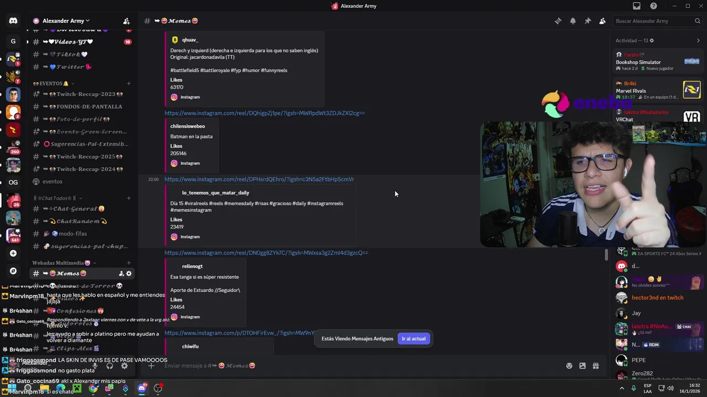Open activity settings gear next to Actividad
707x397 pixels.
click(x=652, y=40)
